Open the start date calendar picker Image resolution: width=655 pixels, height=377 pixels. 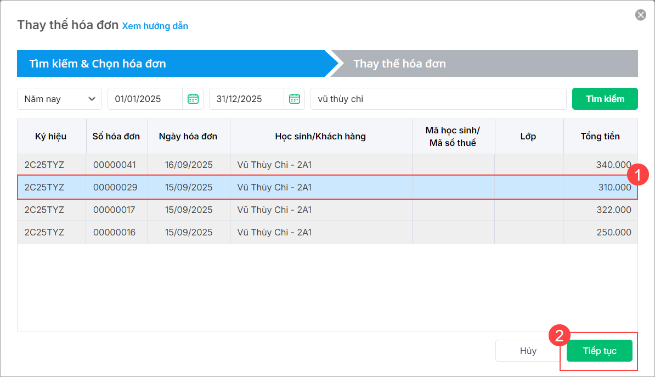click(x=193, y=99)
